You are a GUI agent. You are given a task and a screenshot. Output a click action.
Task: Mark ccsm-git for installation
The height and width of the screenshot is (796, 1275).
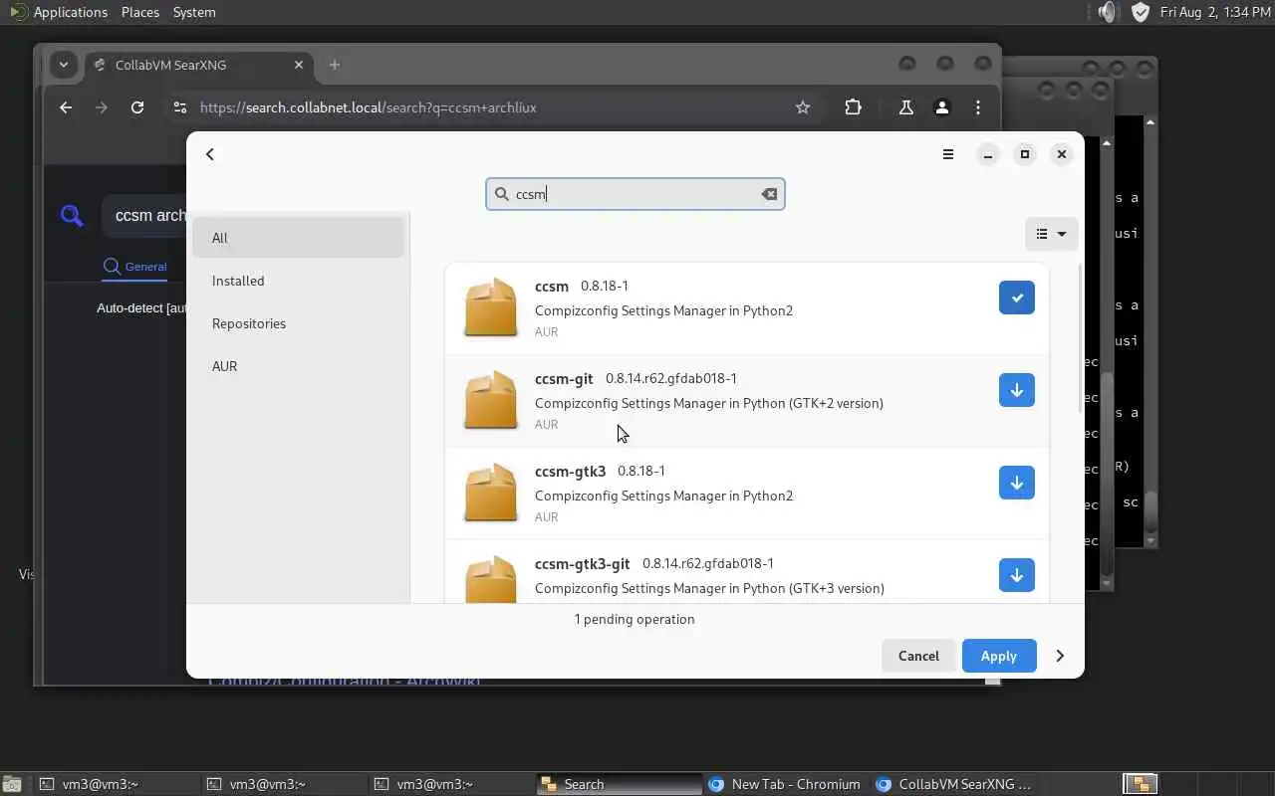point(1017,390)
